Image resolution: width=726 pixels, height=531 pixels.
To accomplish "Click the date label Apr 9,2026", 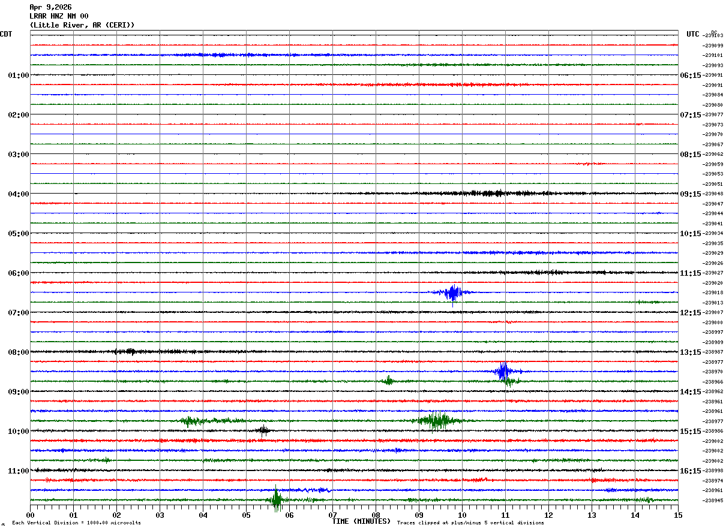I will [x=50, y=7].
